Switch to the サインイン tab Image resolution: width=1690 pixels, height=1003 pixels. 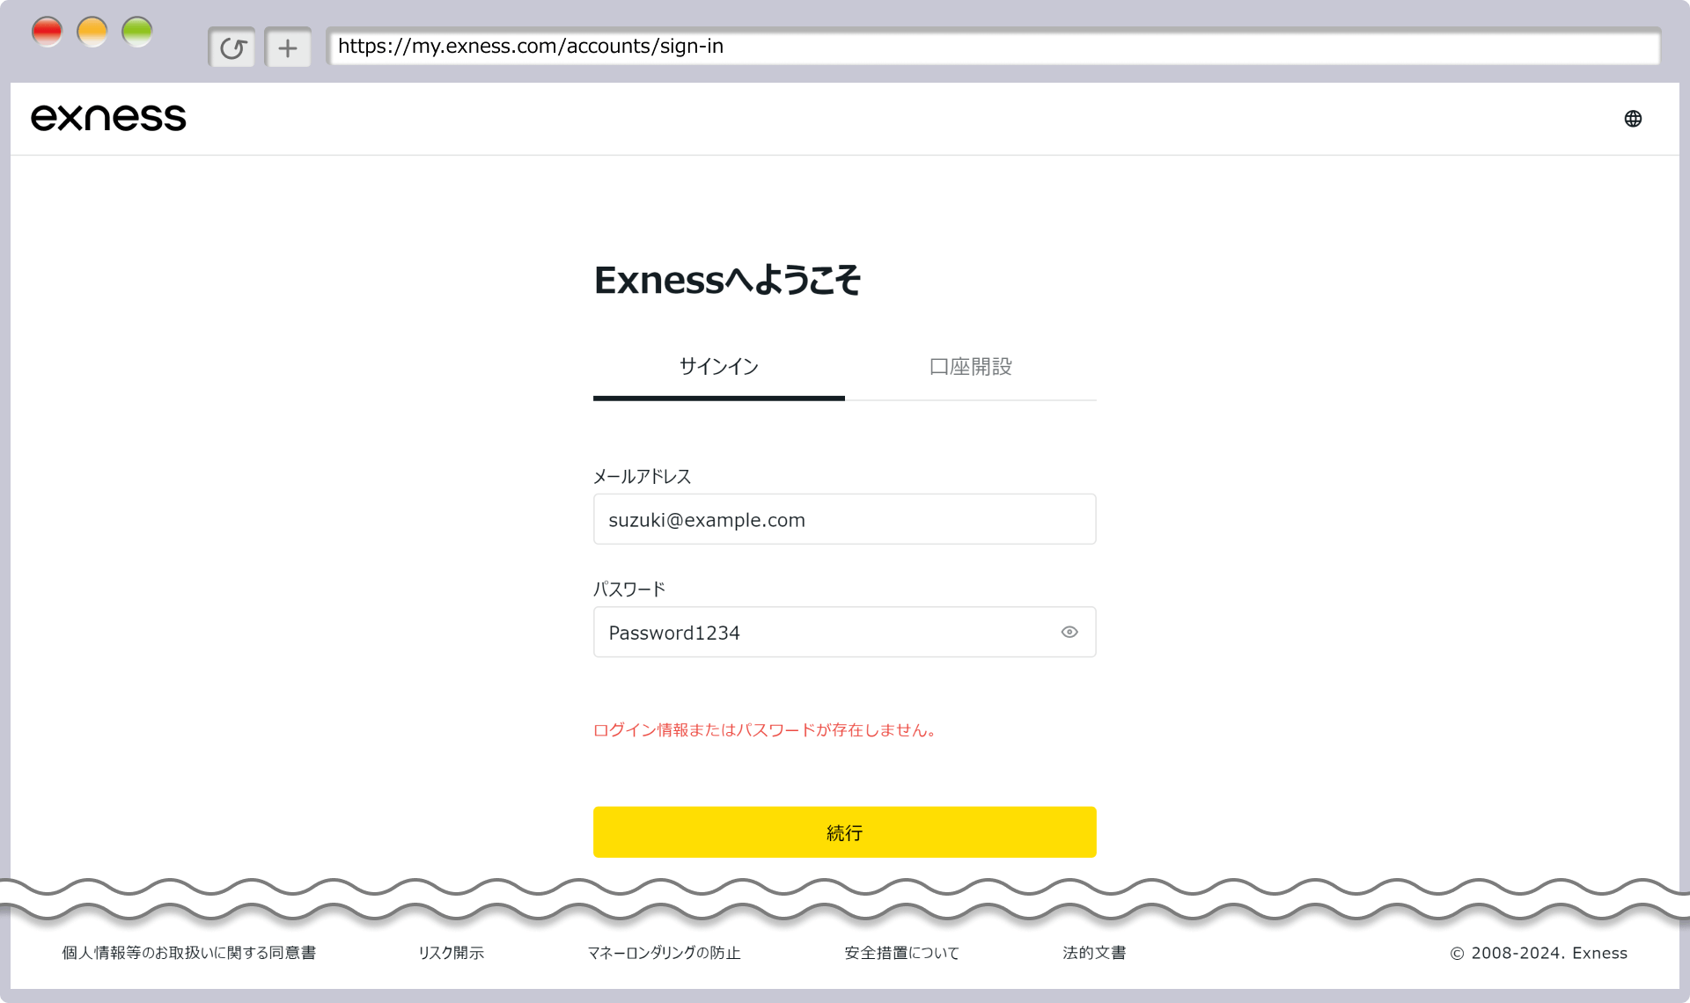718,367
